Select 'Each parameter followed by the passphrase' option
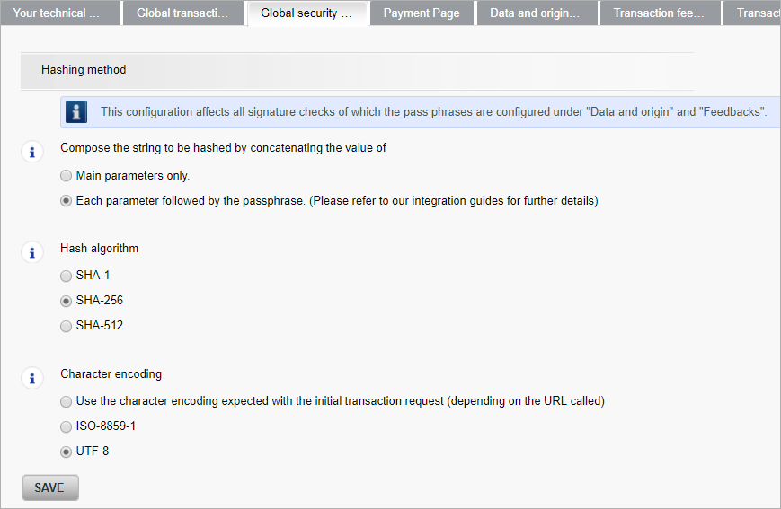This screenshot has height=509, width=781. click(x=66, y=200)
